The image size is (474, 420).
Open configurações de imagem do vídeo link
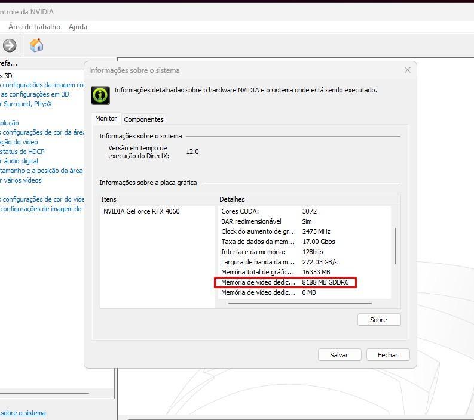point(42,209)
